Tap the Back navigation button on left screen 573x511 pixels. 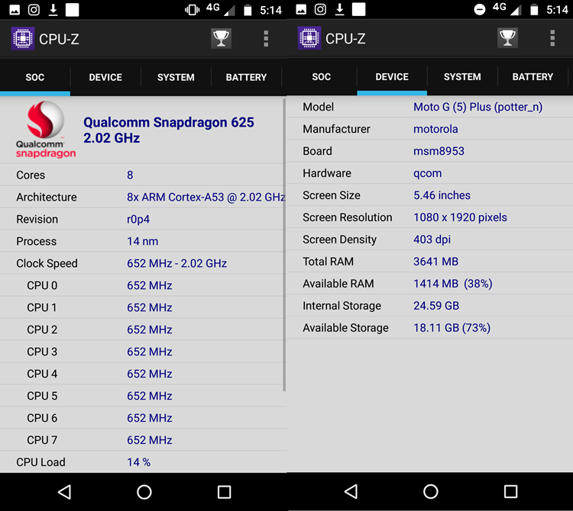click(65, 492)
